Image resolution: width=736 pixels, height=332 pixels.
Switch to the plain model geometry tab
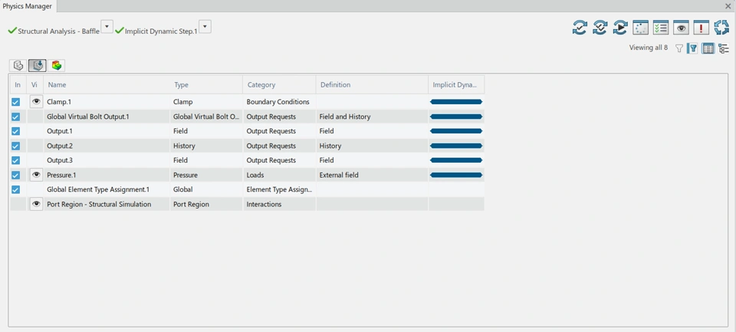click(18, 66)
